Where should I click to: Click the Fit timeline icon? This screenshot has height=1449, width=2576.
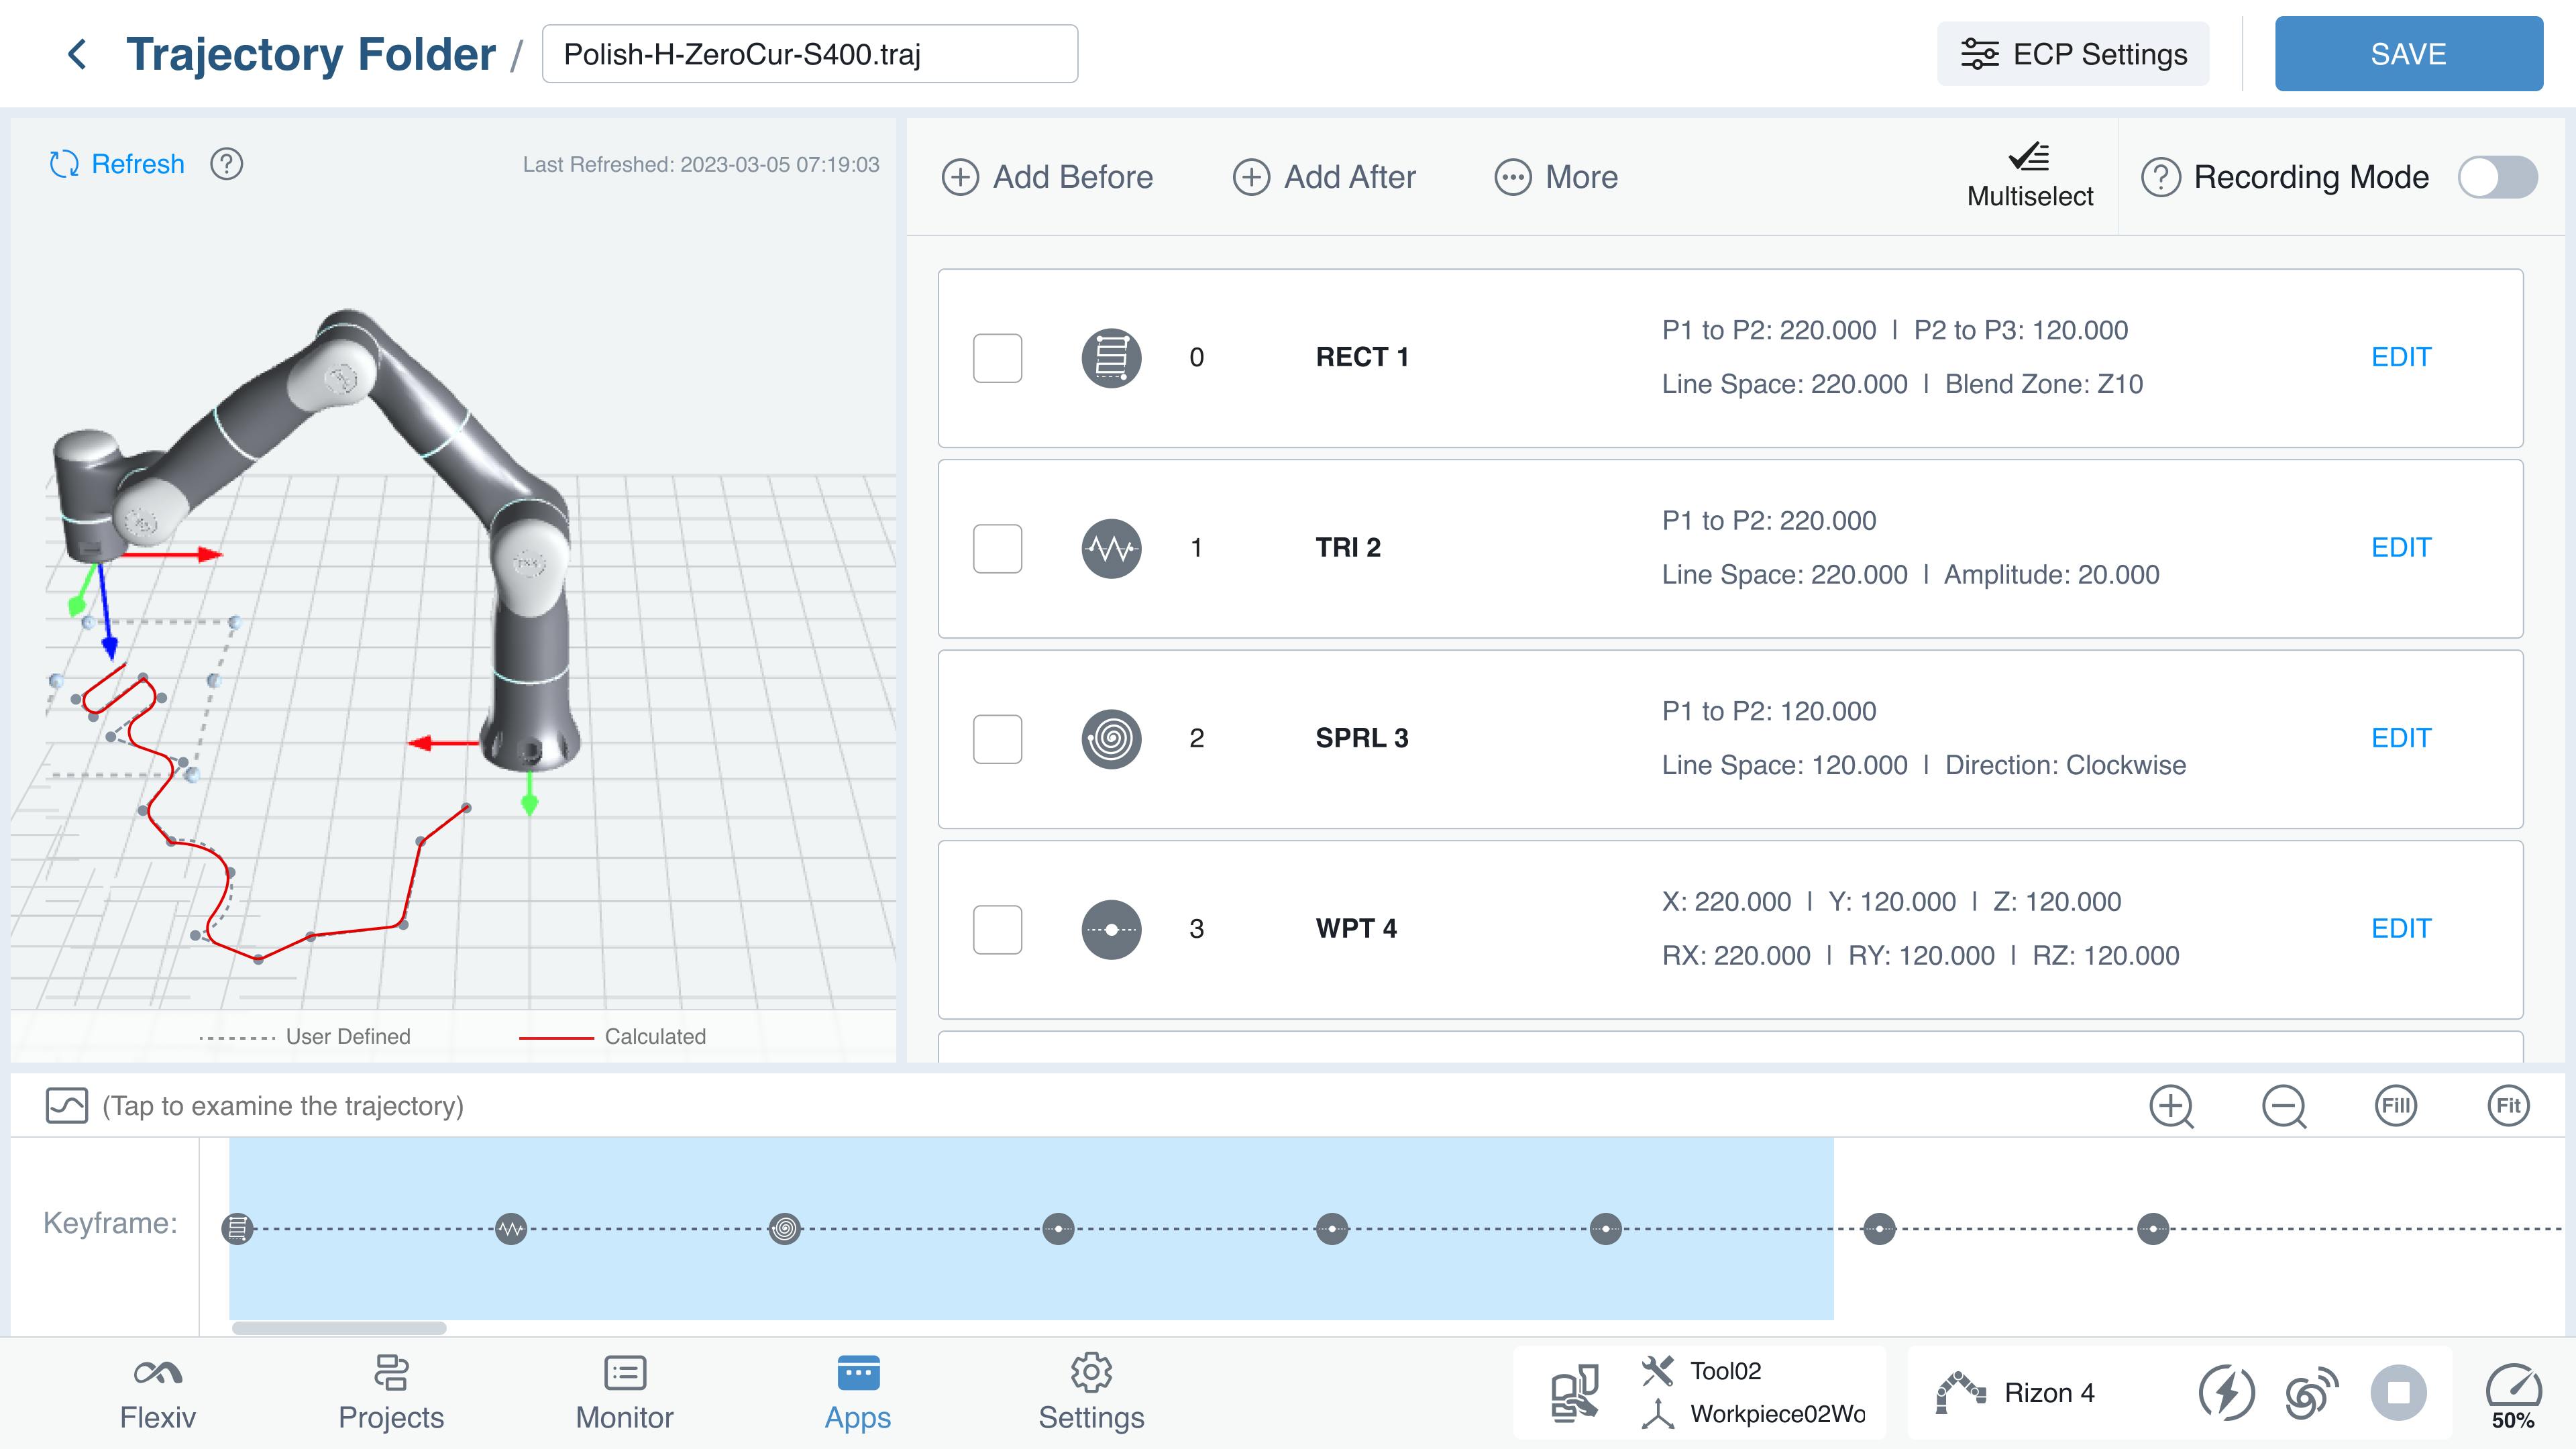[2508, 1106]
